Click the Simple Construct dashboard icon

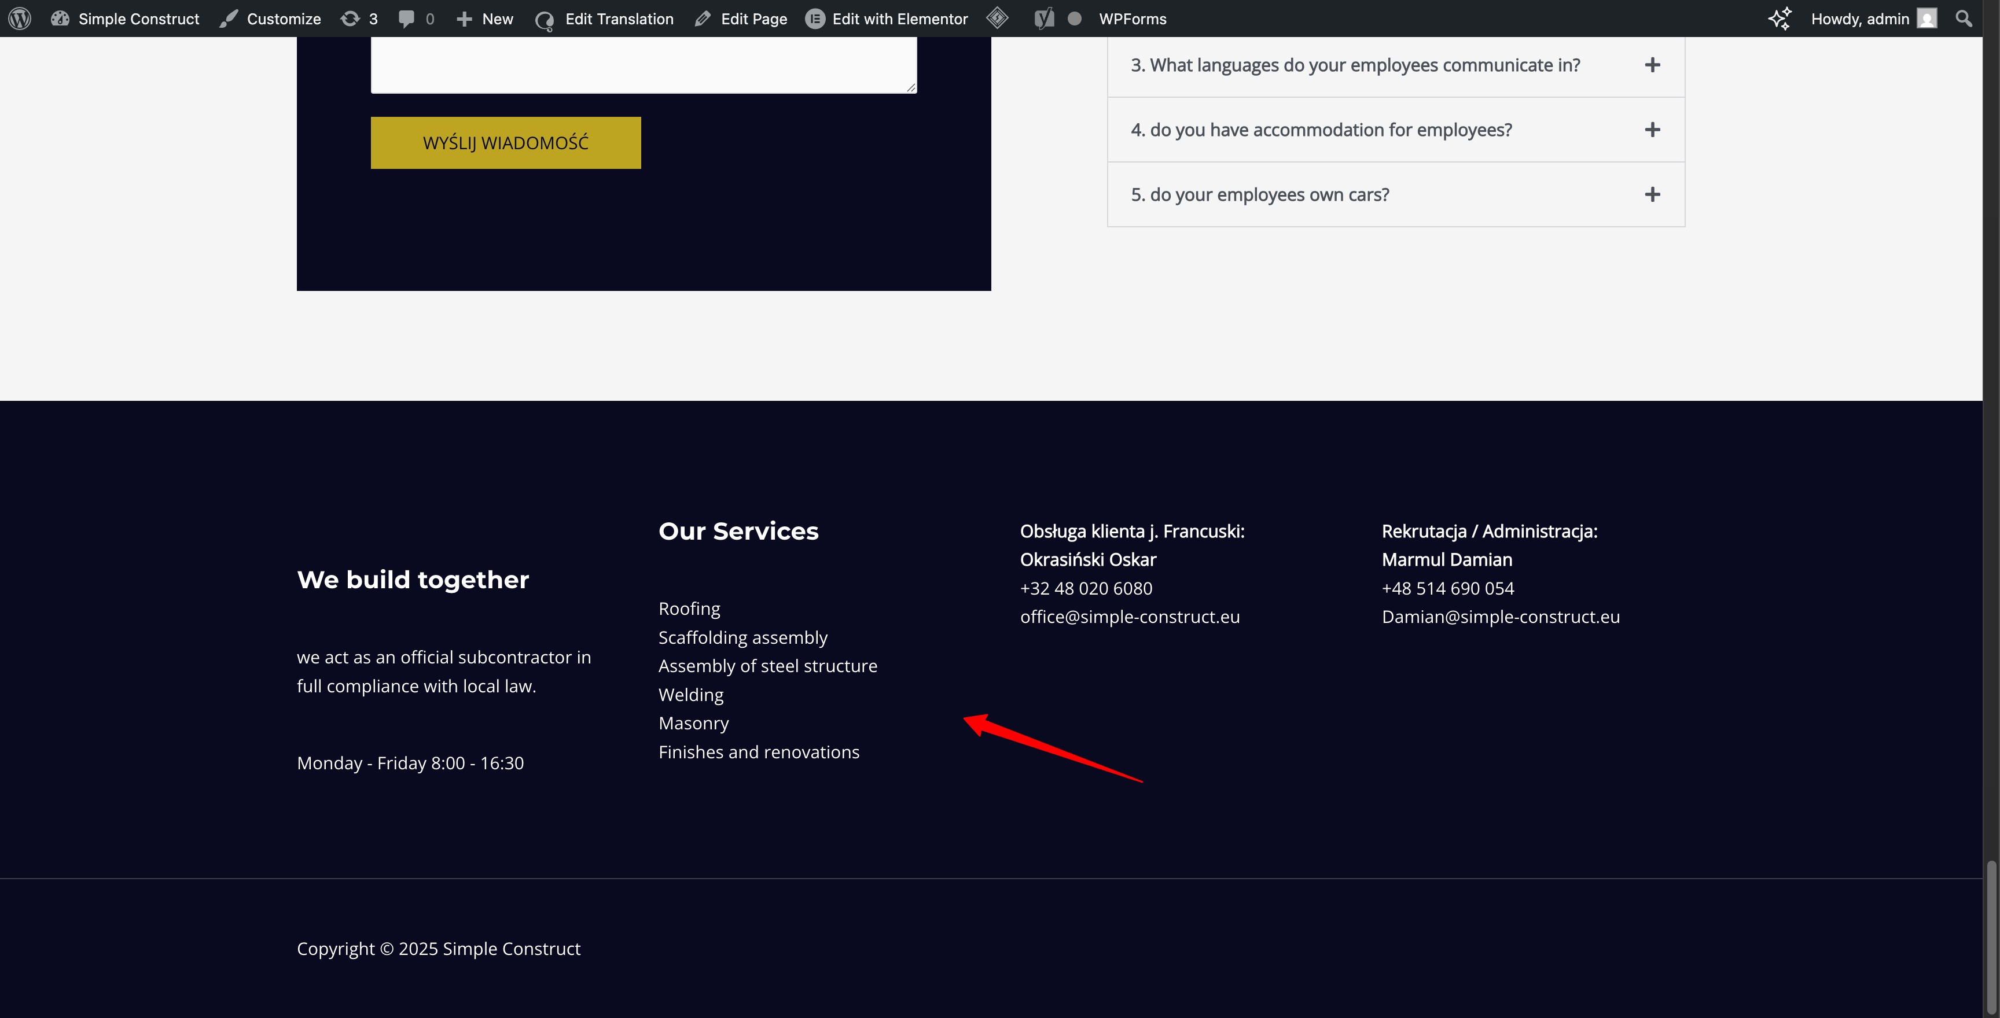point(60,19)
